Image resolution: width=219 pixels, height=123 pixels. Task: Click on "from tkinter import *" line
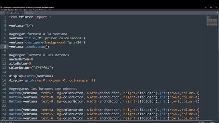(30, 17)
